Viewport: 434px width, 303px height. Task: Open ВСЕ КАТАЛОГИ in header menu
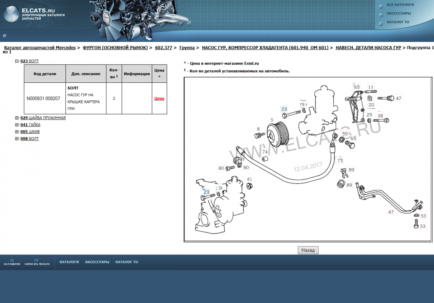(400, 5)
